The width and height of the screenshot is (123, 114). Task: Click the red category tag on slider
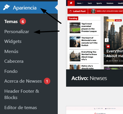tap(118, 20)
